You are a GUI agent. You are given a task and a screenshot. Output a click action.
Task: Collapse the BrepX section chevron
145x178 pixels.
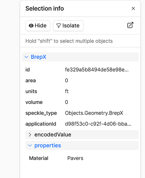coord(26,57)
